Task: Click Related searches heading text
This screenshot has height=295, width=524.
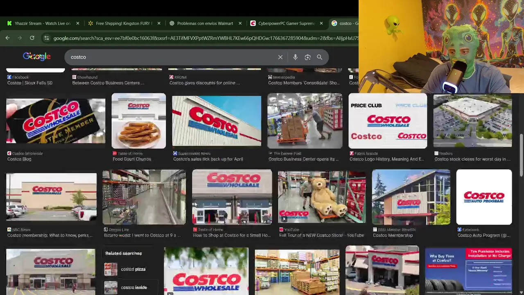Action: click(x=123, y=253)
